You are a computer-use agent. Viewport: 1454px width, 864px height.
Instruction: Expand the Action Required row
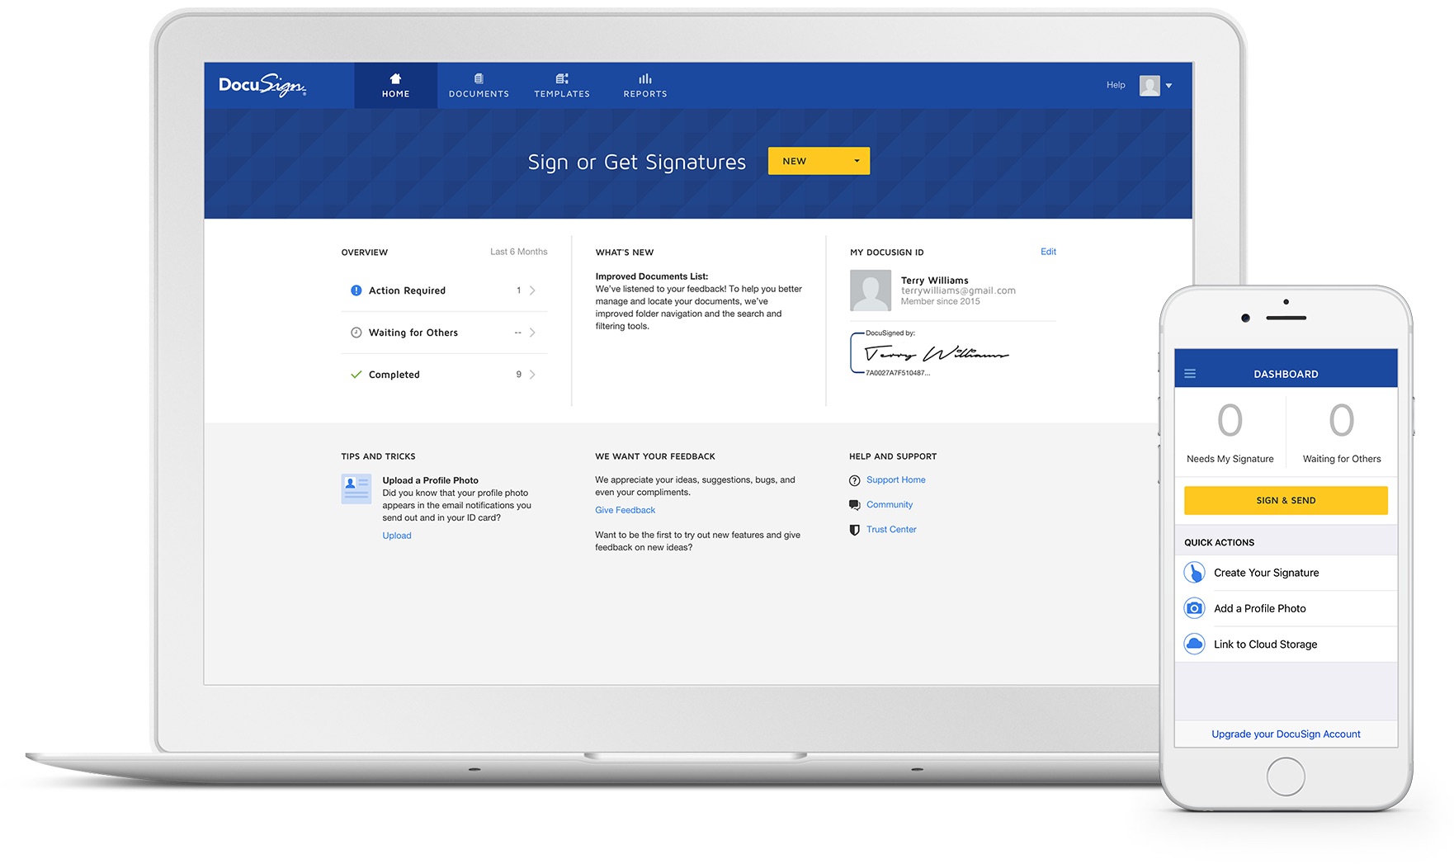point(444,290)
